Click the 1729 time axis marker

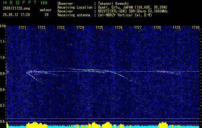(176, 28)
